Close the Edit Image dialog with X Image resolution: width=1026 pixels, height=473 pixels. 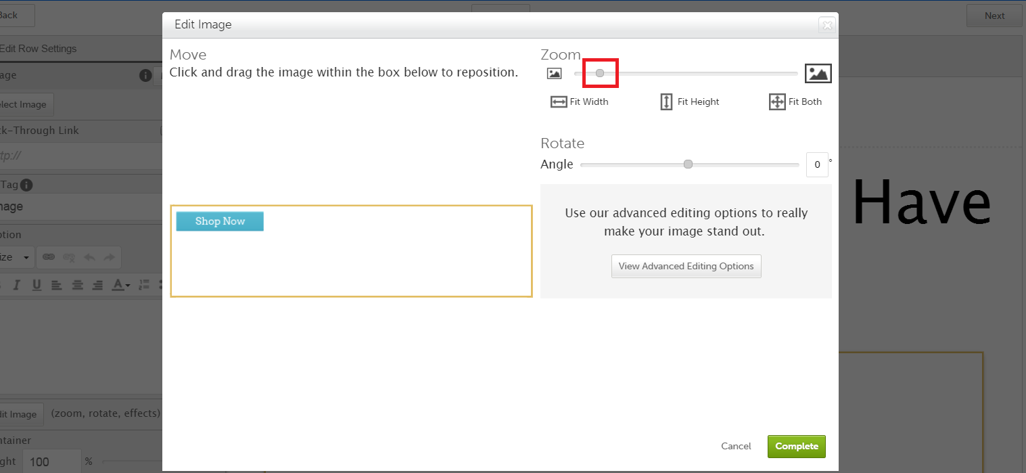tap(826, 26)
